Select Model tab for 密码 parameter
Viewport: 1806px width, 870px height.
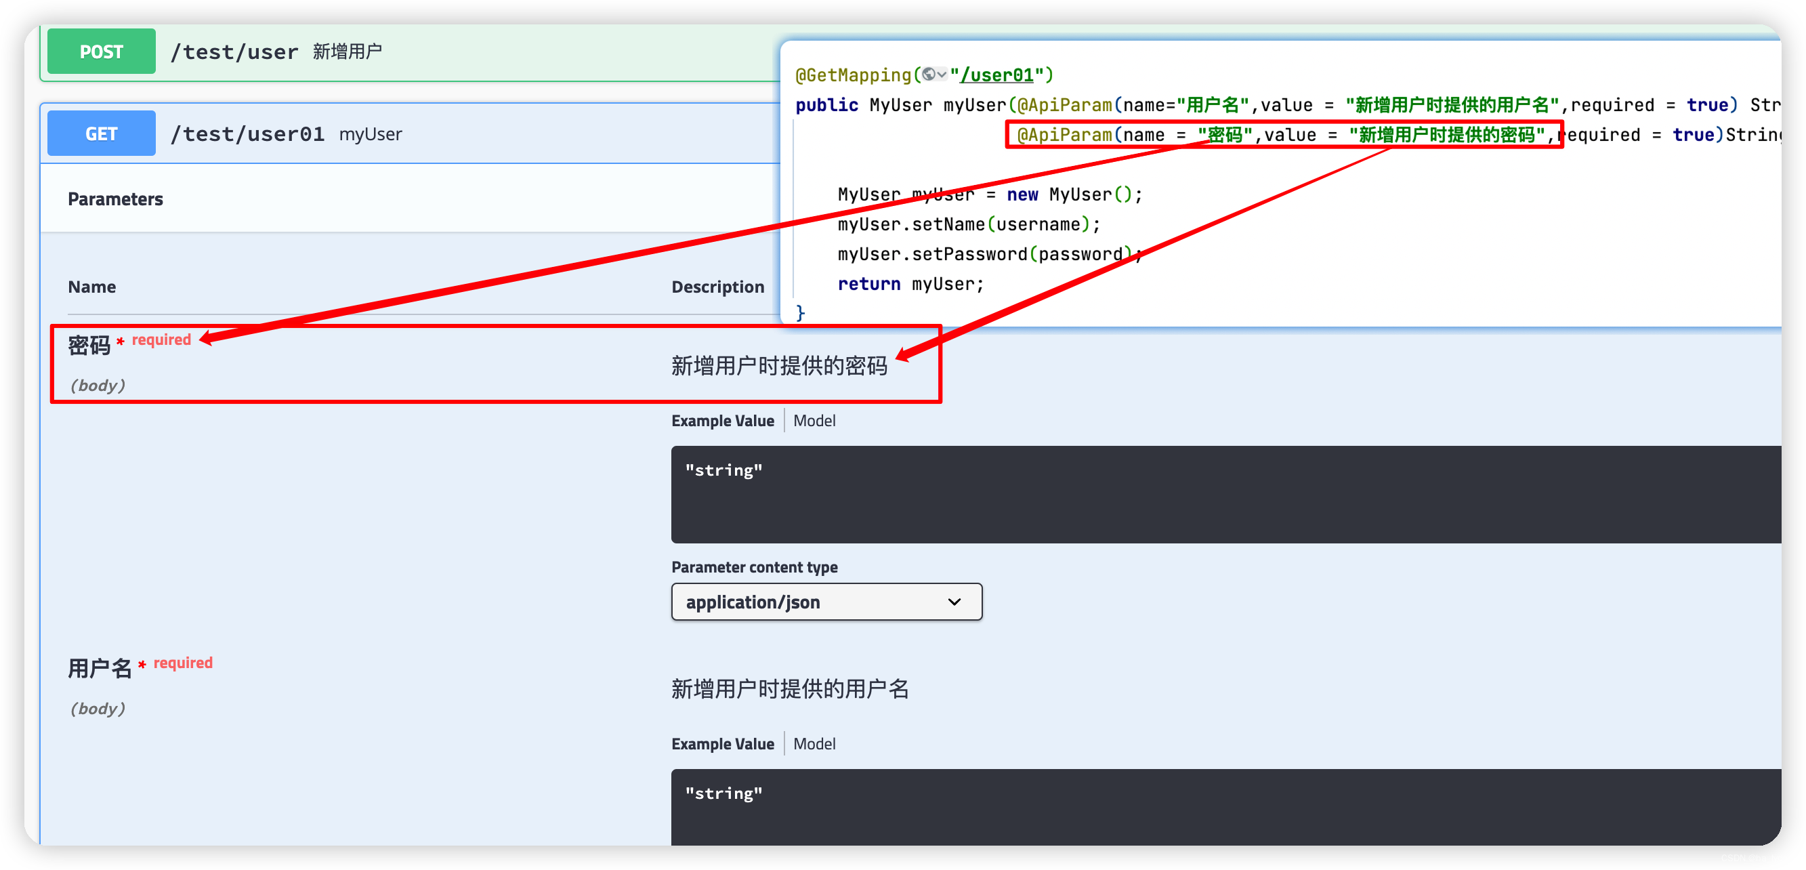[814, 421]
